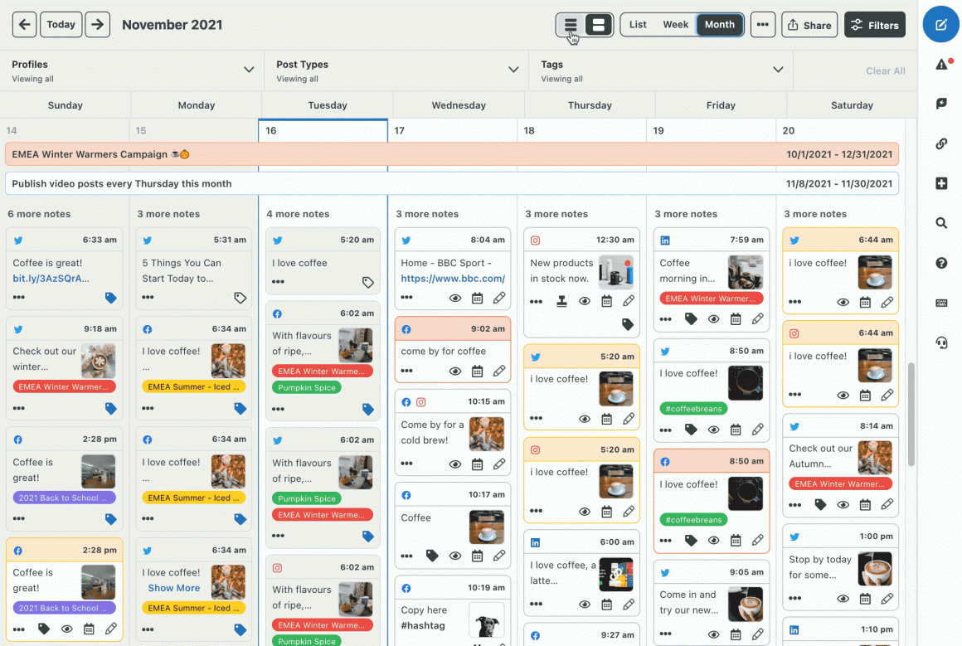Click the Share button
Viewport: 962px width, 646px height.
click(809, 25)
